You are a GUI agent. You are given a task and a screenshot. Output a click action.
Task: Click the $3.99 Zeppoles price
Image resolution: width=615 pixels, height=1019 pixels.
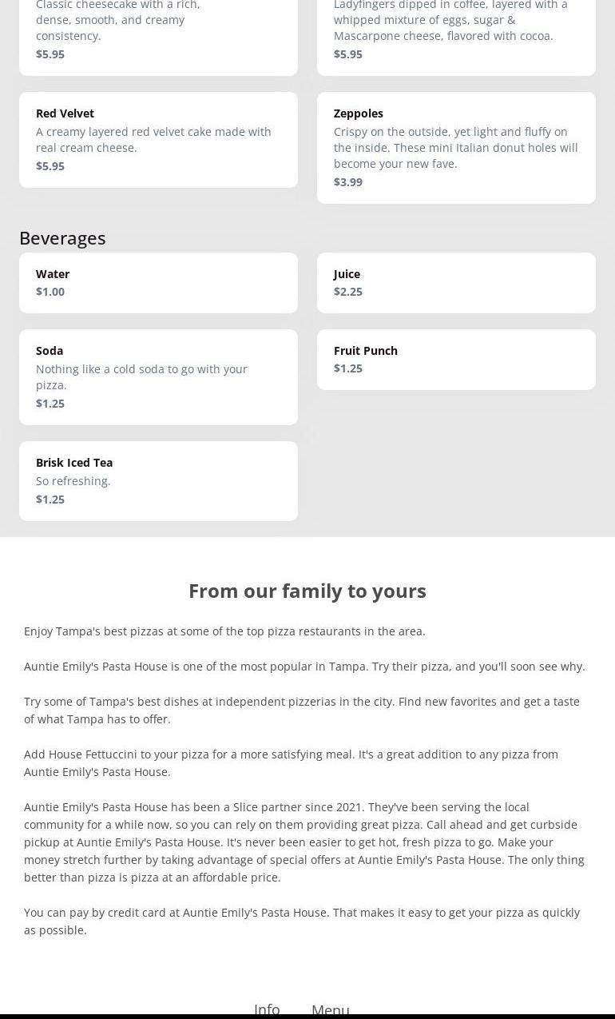(x=348, y=181)
